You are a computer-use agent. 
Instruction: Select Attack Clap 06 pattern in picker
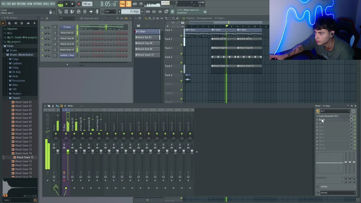point(147,43)
